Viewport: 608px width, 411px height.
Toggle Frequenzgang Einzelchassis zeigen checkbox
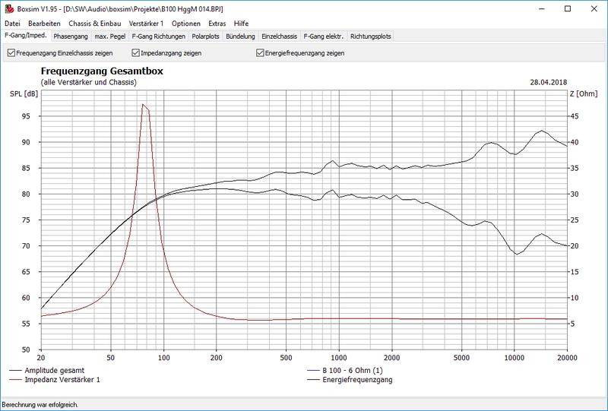tap(11, 53)
